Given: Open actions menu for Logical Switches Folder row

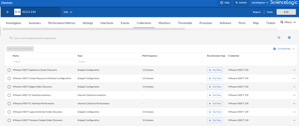Looking at the screenshot, I should tap(294, 112).
